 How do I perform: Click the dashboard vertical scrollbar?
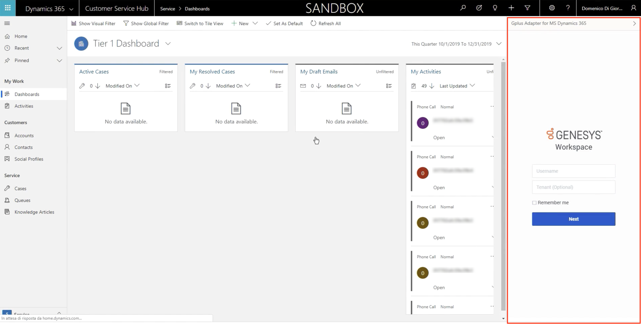coord(503,185)
